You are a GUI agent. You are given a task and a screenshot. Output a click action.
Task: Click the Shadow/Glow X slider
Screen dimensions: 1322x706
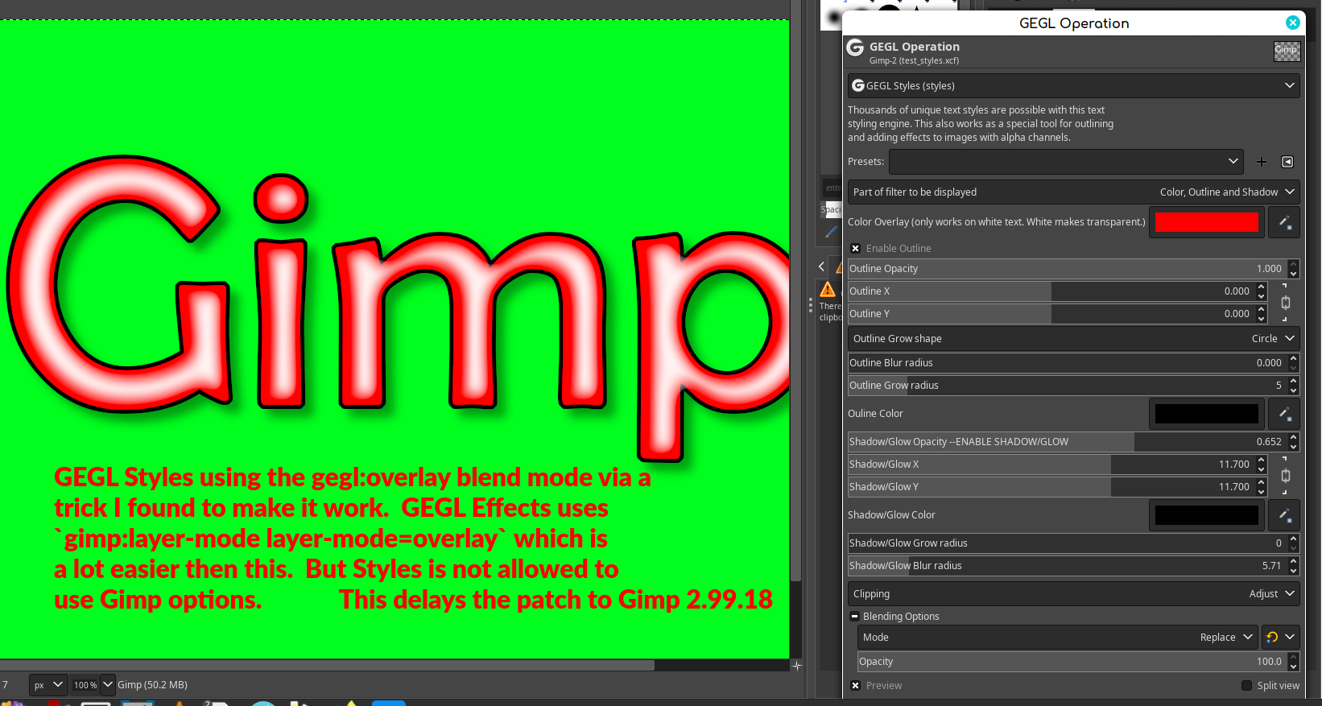(x=1051, y=464)
